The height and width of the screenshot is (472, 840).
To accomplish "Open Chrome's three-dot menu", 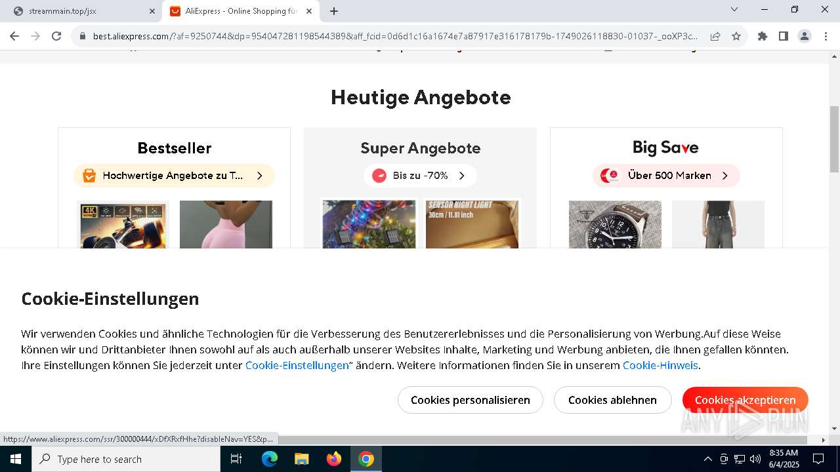I will coord(826,37).
